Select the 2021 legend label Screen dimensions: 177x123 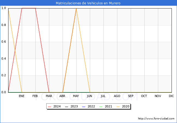pyautogui.click(x=108, y=107)
